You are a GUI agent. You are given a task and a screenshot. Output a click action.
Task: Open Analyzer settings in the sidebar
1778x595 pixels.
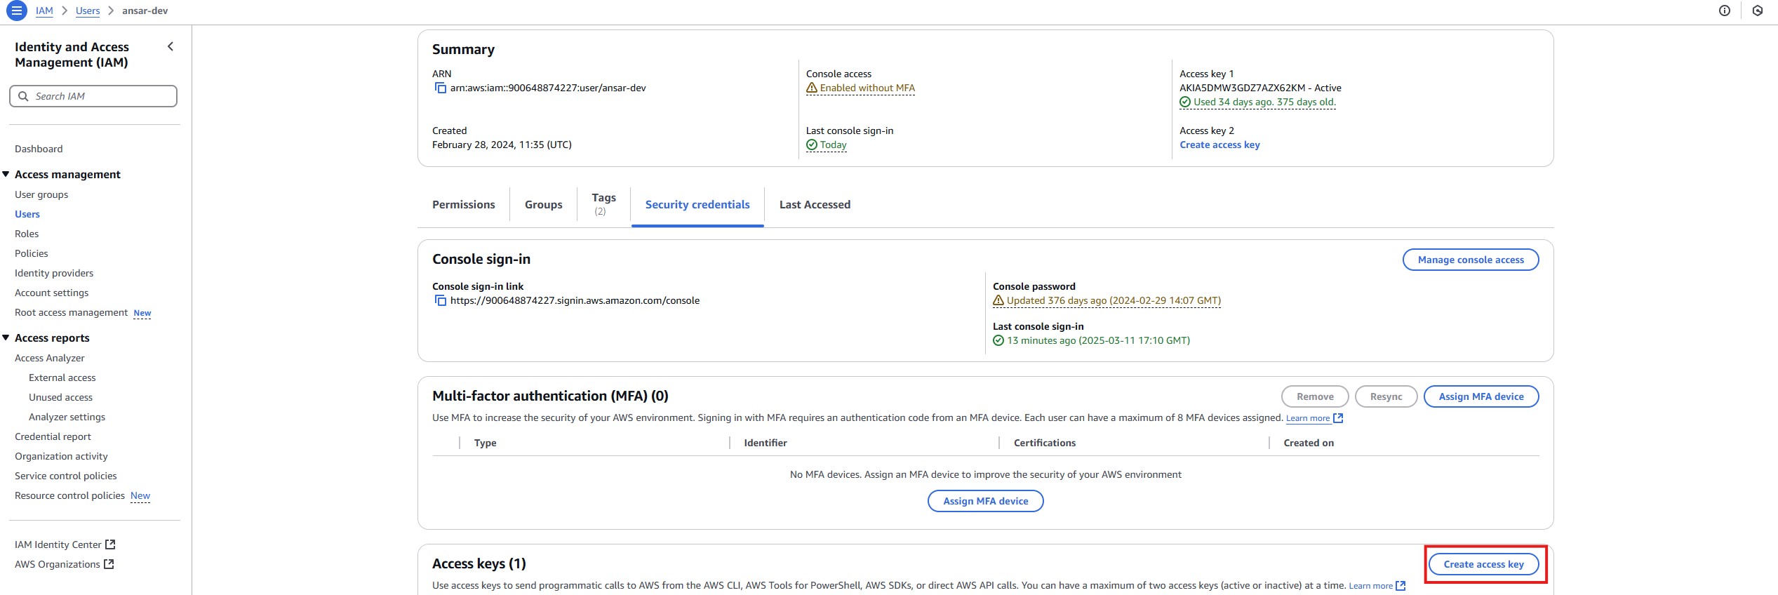[67, 417]
